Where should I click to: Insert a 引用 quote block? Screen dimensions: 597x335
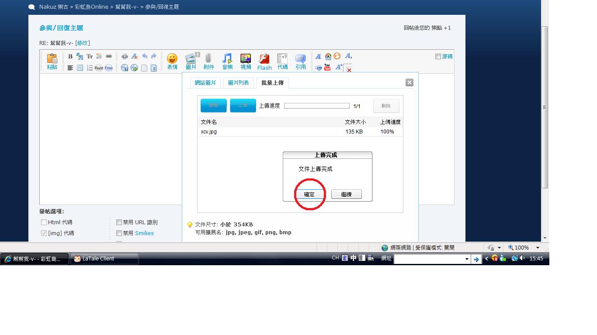[x=301, y=62]
